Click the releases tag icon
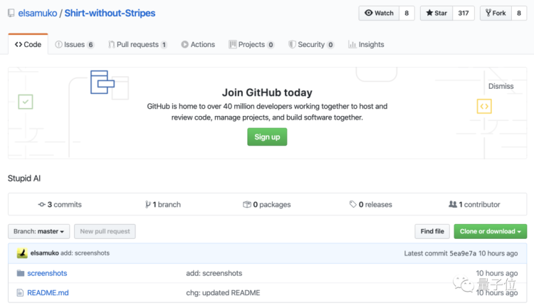This screenshot has height=308, width=534. tap(353, 204)
